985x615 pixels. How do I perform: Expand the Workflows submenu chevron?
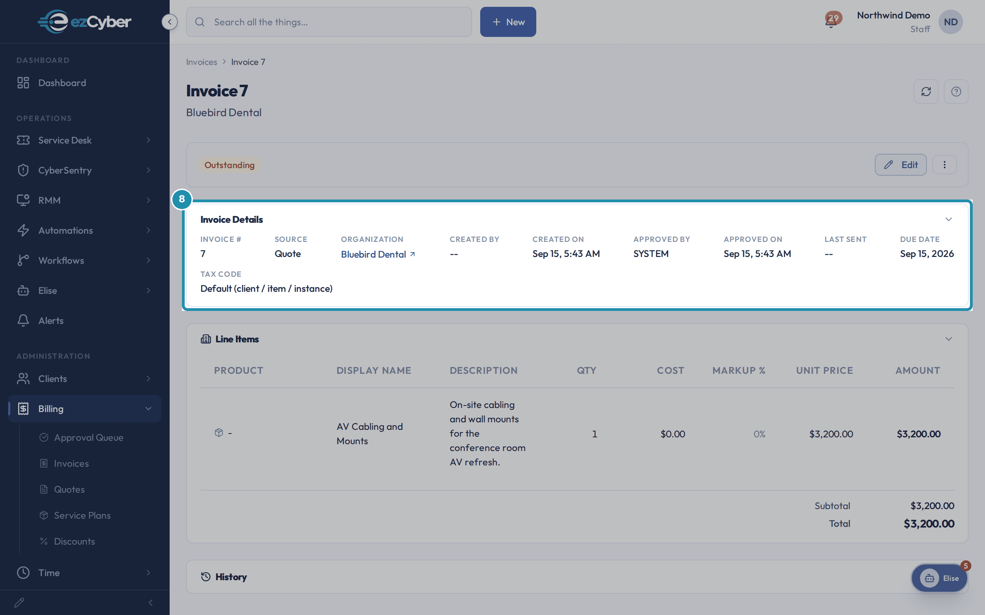point(148,260)
